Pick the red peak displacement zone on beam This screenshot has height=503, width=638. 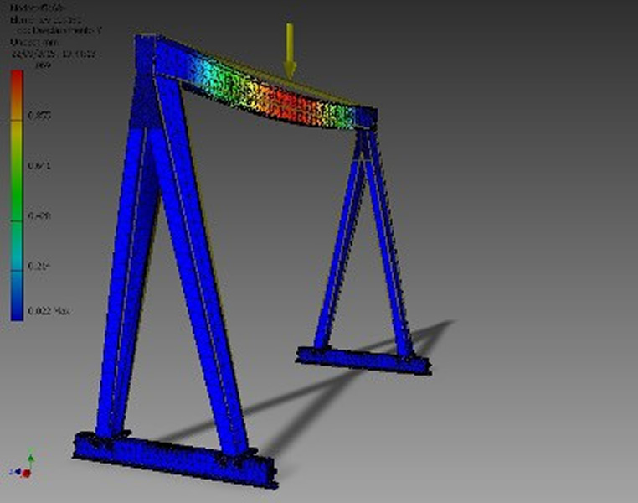289,104
